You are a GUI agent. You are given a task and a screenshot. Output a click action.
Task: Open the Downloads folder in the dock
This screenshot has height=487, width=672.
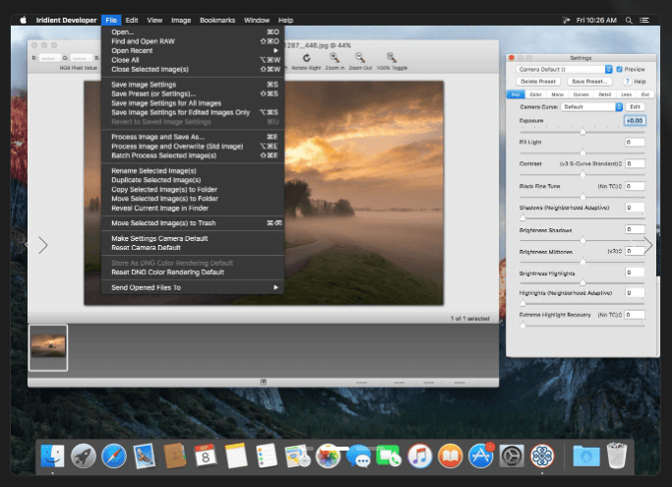tap(586, 456)
